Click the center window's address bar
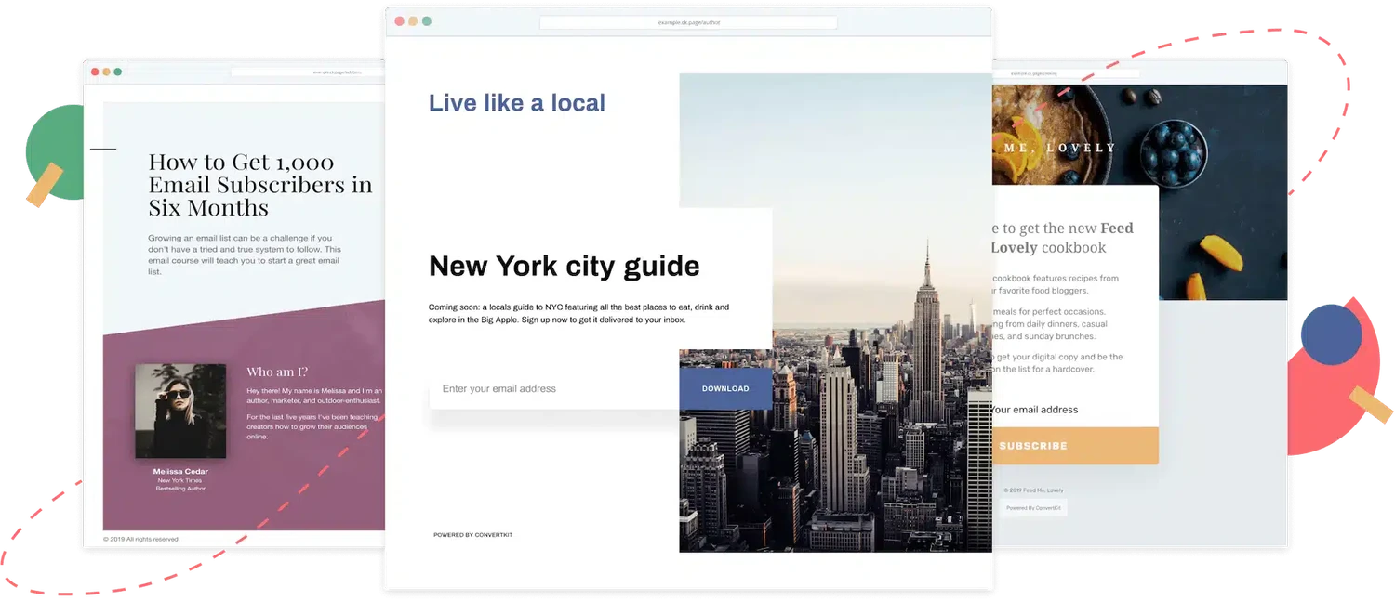1395x601 pixels. tap(688, 22)
